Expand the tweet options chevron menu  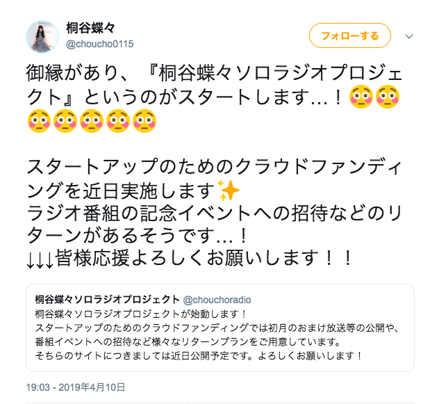pos(409,36)
